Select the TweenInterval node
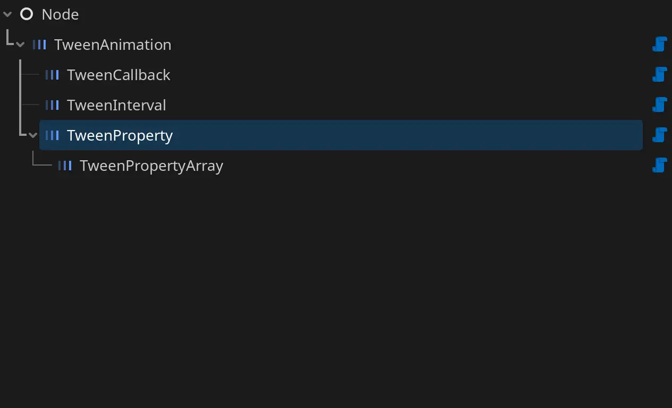Image resolution: width=672 pixels, height=408 pixels. coord(116,105)
